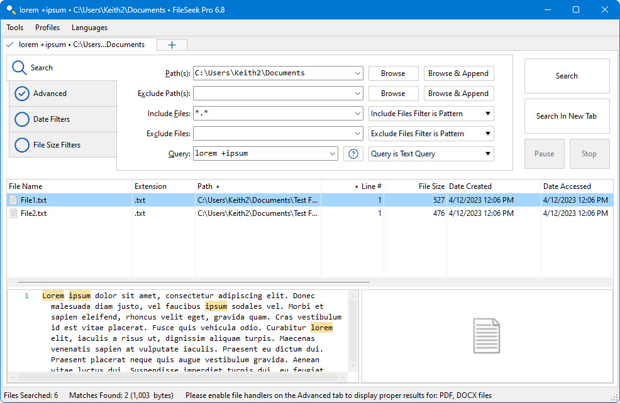The width and height of the screenshot is (620, 403).
Task: Click the File1.txt file icon
Action: tap(13, 200)
